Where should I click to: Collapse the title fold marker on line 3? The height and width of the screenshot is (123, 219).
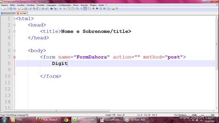[14, 31]
